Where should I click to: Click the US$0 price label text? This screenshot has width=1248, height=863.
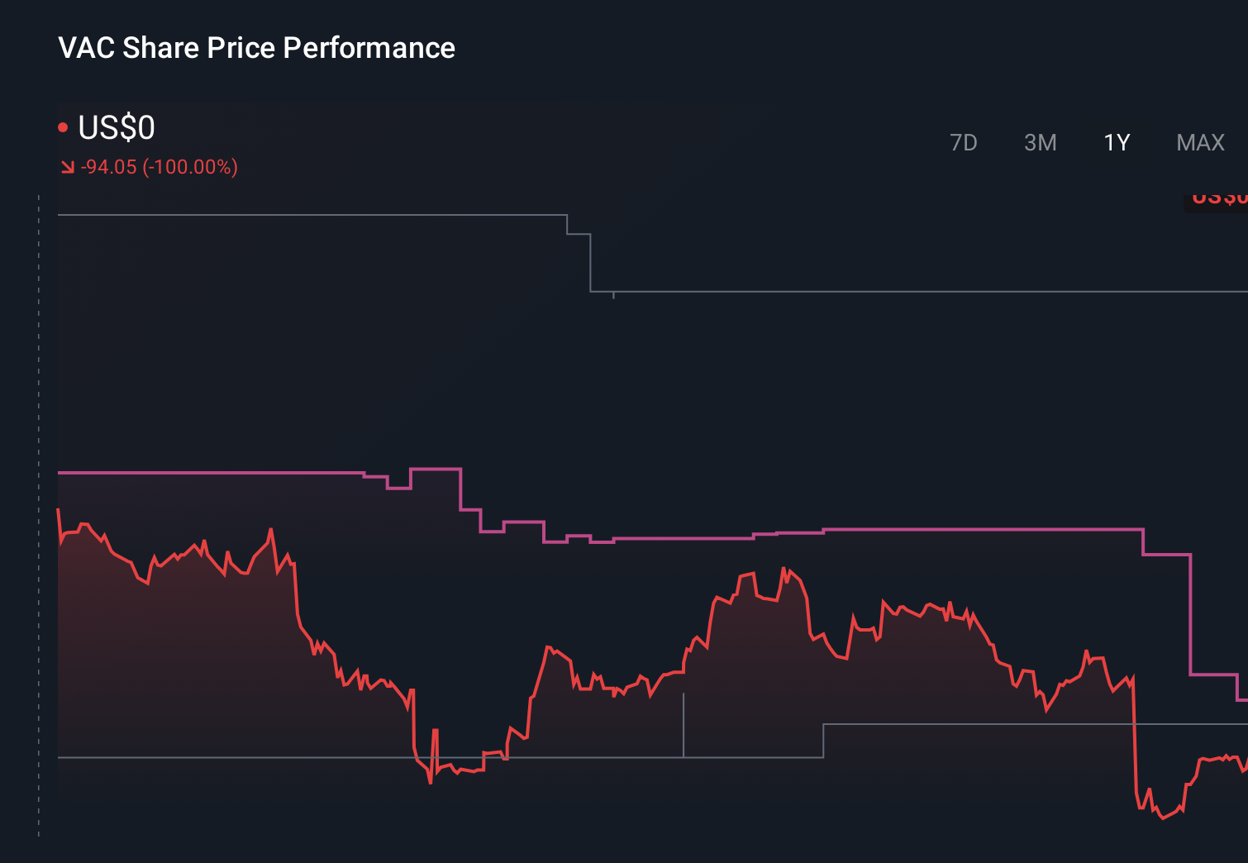click(x=116, y=127)
